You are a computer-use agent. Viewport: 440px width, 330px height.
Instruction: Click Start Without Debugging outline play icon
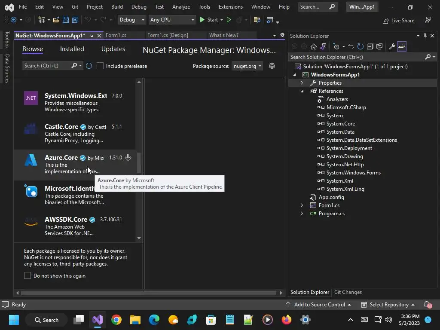tap(229, 20)
